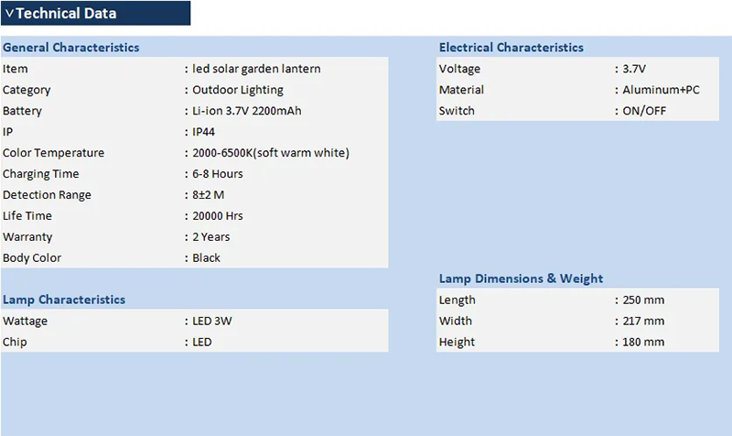Click the 'Body Color' row label

click(32, 258)
